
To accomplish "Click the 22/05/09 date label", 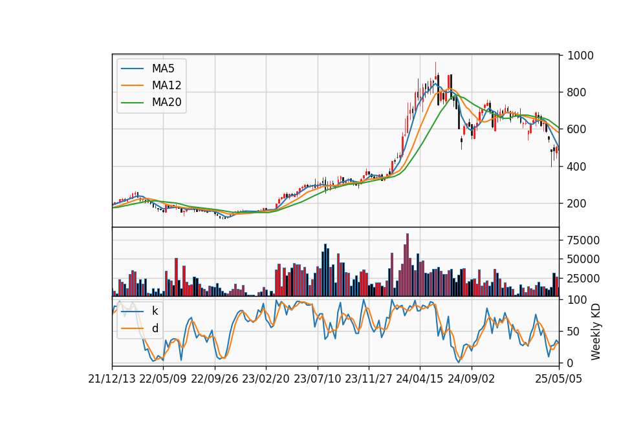I will click(163, 379).
